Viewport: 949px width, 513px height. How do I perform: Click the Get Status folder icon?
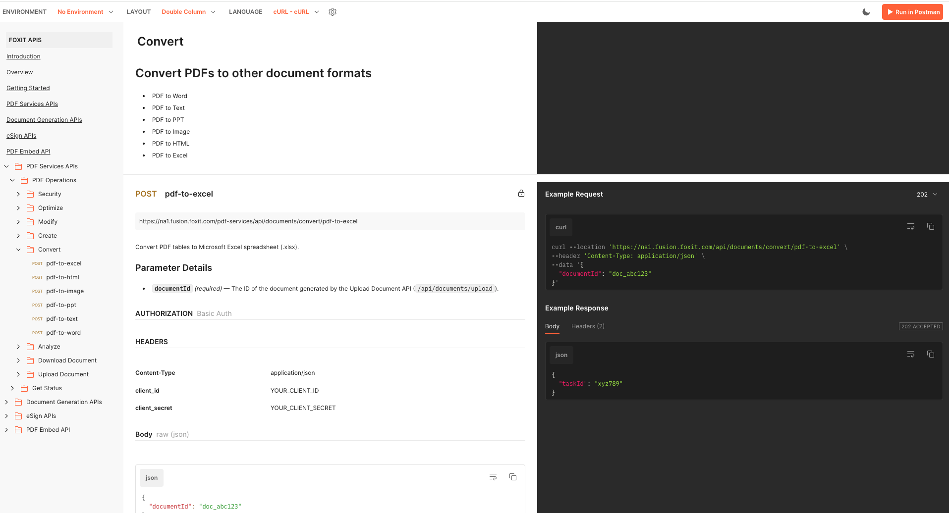pos(24,388)
